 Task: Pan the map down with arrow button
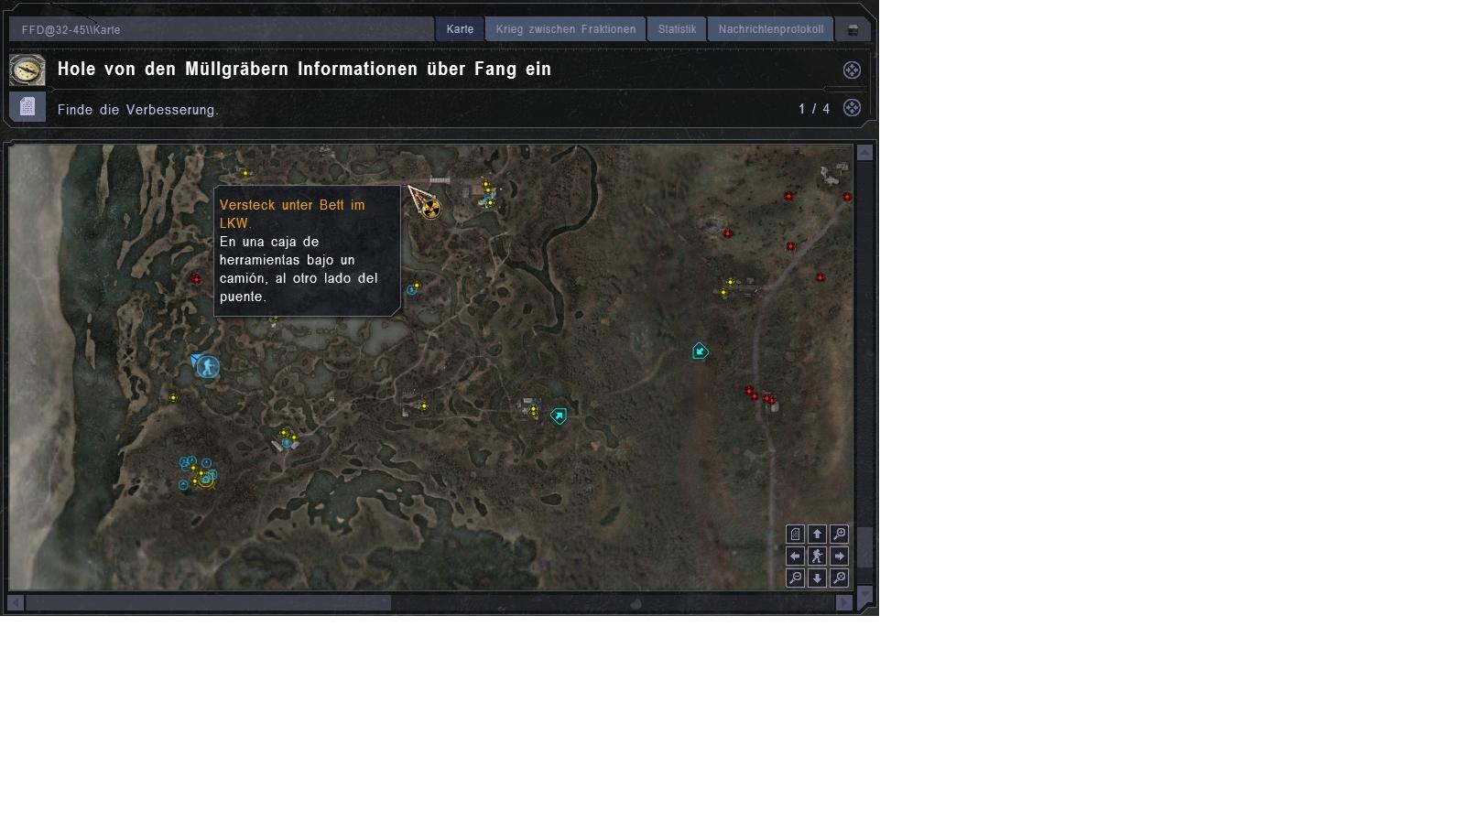pyautogui.click(x=817, y=578)
